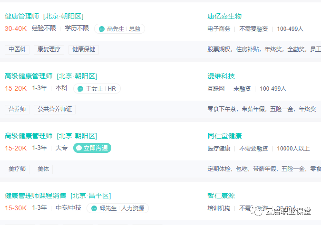The width and height of the screenshot is (321, 225).
Task: Click the 康复理疗 tag
Action: coord(49,49)
